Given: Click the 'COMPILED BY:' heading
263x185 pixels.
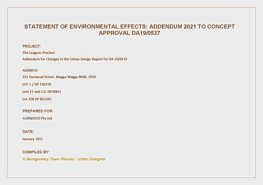Looking at the screenshot, I should (x=36, y=152).
